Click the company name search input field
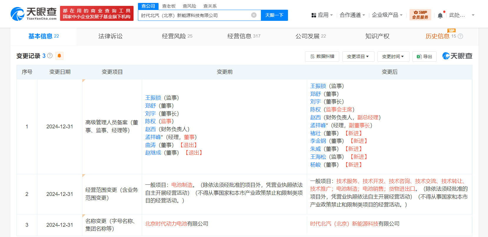This screenshot has height=237, width=488. (x=195, y=15)
